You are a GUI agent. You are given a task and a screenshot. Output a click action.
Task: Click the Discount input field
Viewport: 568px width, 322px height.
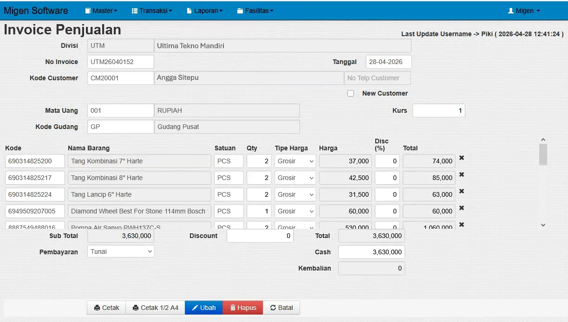point(260,236)
